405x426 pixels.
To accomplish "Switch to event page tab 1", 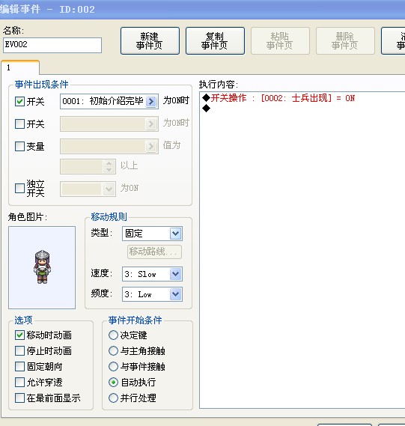I will (20, 67).
